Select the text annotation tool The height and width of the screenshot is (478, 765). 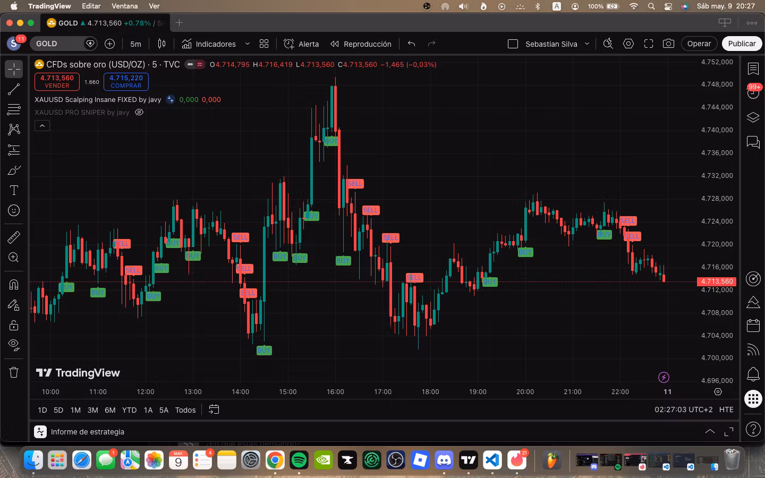[x=14, y=191]
